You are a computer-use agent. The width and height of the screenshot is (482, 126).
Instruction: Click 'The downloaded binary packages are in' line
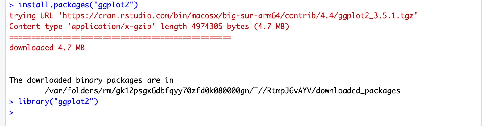[x=91, y=80]
